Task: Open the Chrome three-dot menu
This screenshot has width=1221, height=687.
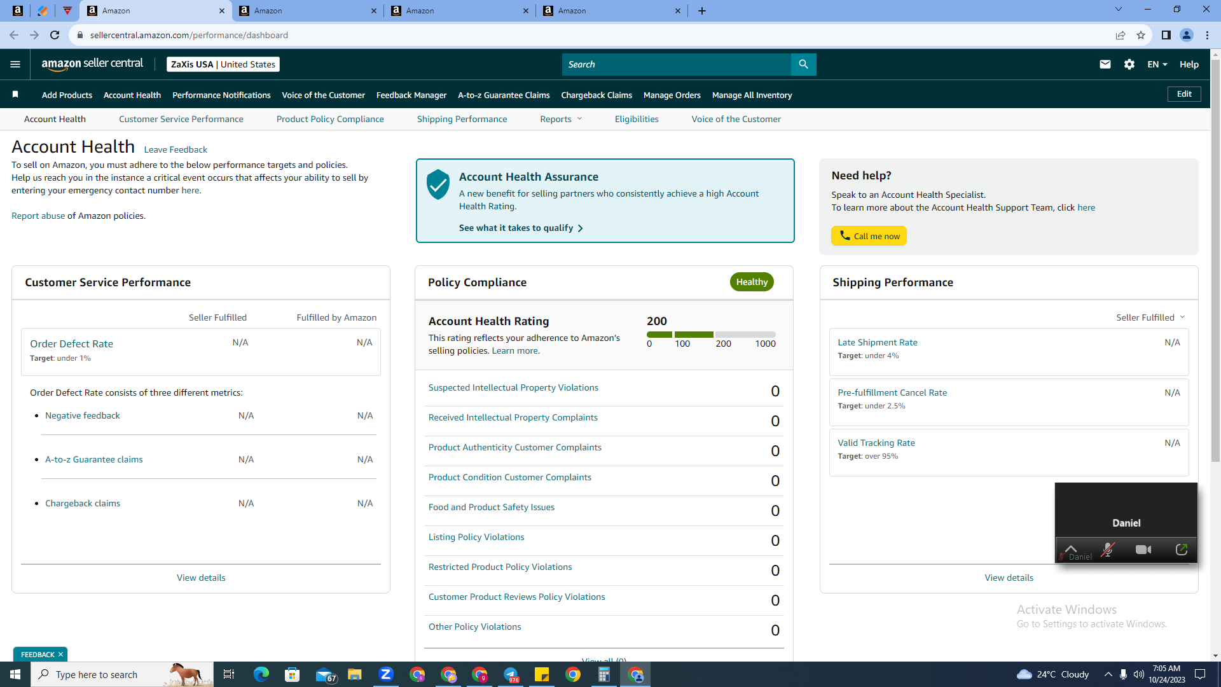Action: (1207, 35)
